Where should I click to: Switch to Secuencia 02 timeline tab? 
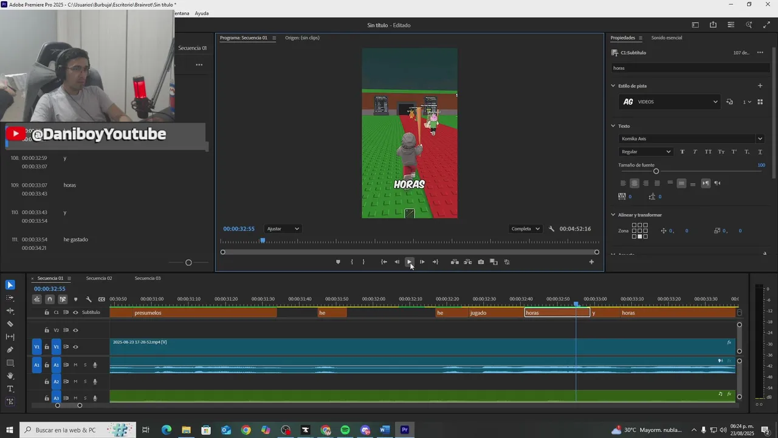tap(99, 278)
